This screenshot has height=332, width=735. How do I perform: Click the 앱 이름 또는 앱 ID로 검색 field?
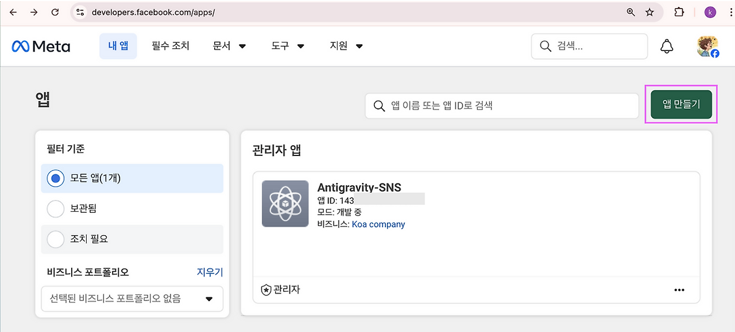[502, 106]
